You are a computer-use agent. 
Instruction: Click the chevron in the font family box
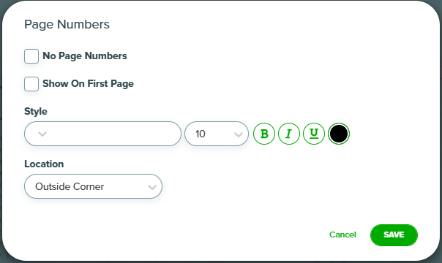(42, 134)
